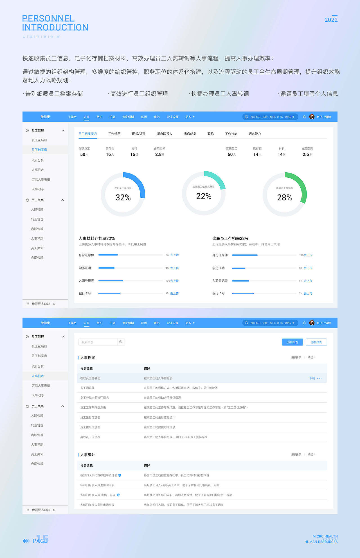Select 招聘 in the upper navigation bar
The image size is (360, 558).
(x=112, y=117)
